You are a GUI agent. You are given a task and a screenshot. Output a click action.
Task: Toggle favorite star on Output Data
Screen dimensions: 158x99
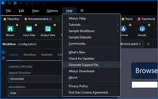pyautogui.click(x=55, y=25)
